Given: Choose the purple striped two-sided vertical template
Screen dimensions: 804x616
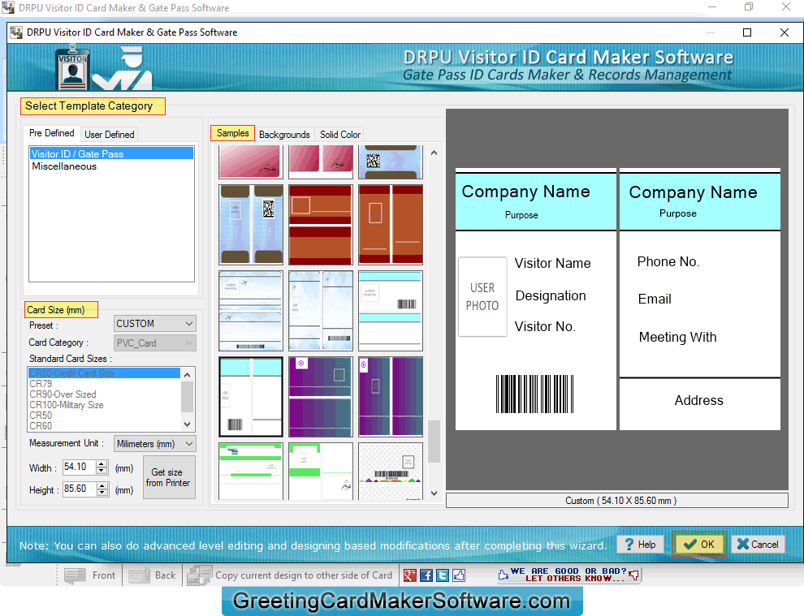Looking at the screenshot, I should (x=390, y=397).
